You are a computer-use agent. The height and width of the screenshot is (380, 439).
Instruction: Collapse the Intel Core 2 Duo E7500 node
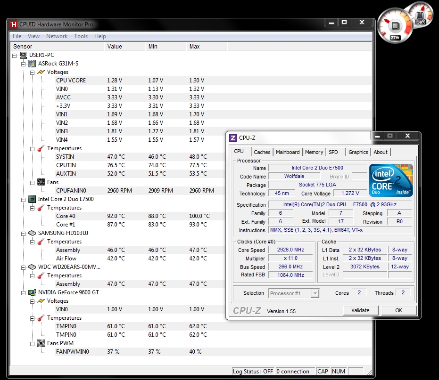click(x=24, y=200)
